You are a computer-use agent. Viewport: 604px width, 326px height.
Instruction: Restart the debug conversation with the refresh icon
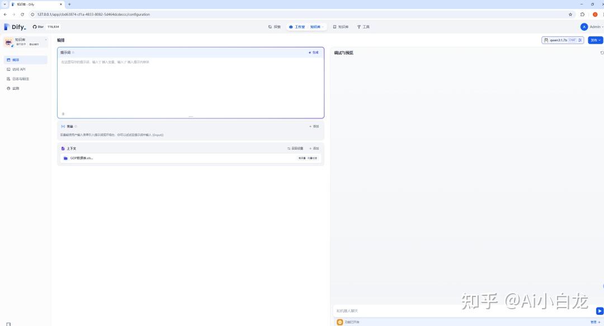click(x=602, y=53)
